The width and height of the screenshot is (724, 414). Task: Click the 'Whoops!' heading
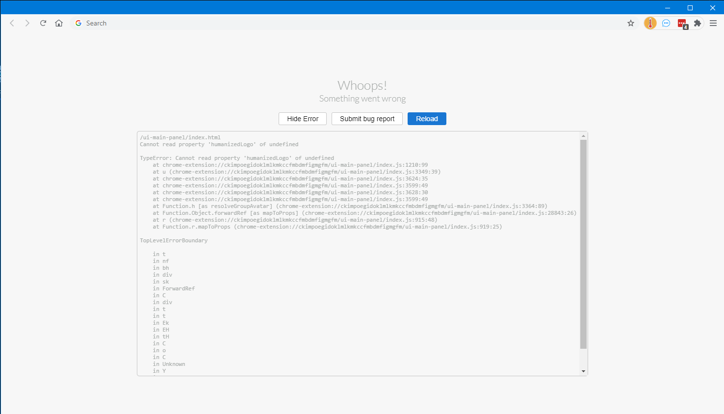[x=362, y=85]
